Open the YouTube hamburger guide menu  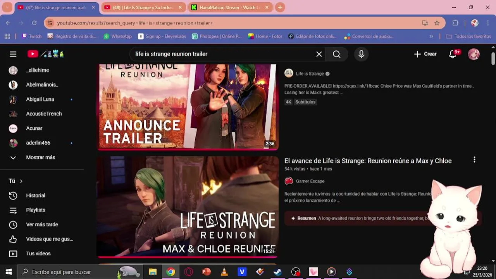13,54
